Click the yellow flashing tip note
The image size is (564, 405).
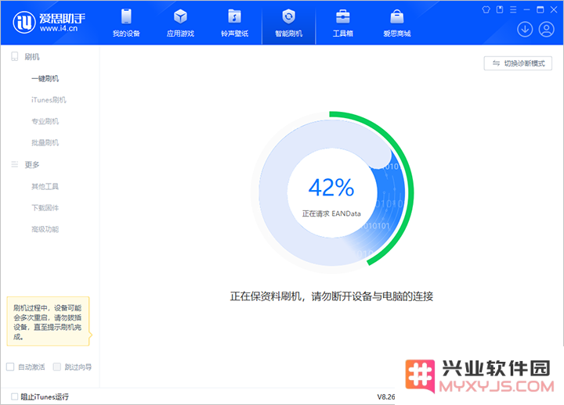pos(49,321)
